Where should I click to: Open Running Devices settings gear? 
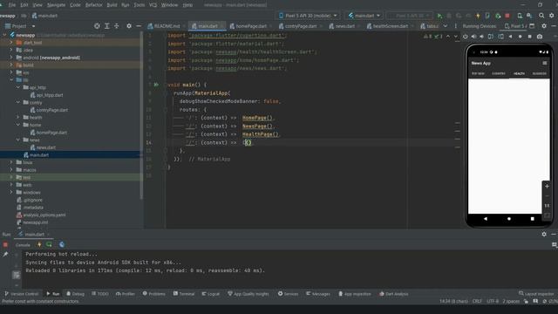(x=544, y=26)
